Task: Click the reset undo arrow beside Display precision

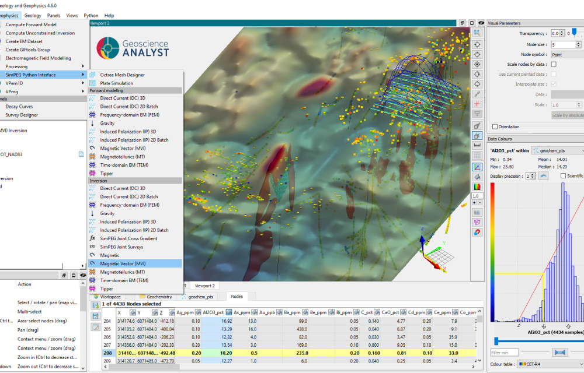Action: point(543,176)
